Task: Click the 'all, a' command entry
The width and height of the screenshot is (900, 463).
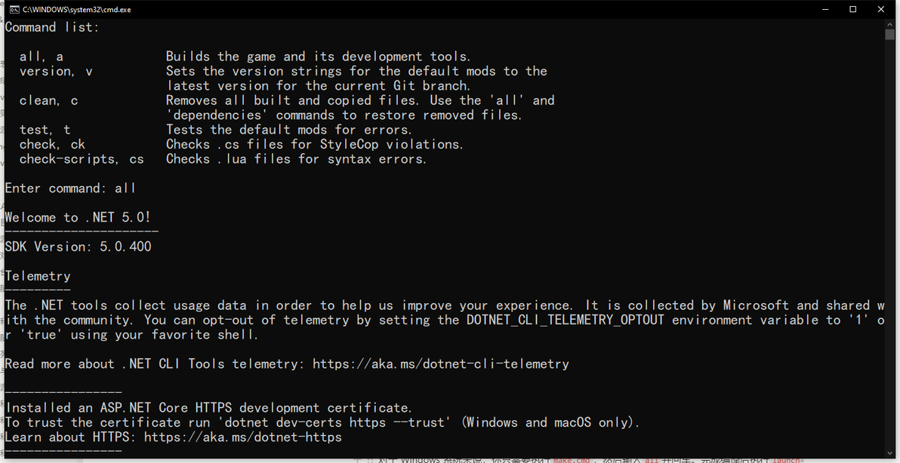Action: point(42,57)
